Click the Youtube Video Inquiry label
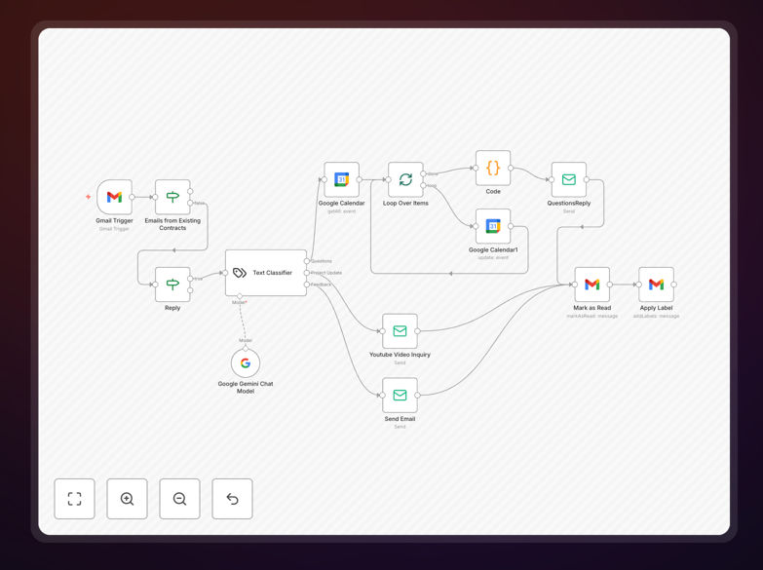Image resolution: width=763 pixels, height=570 pixels. pos(400,355)
